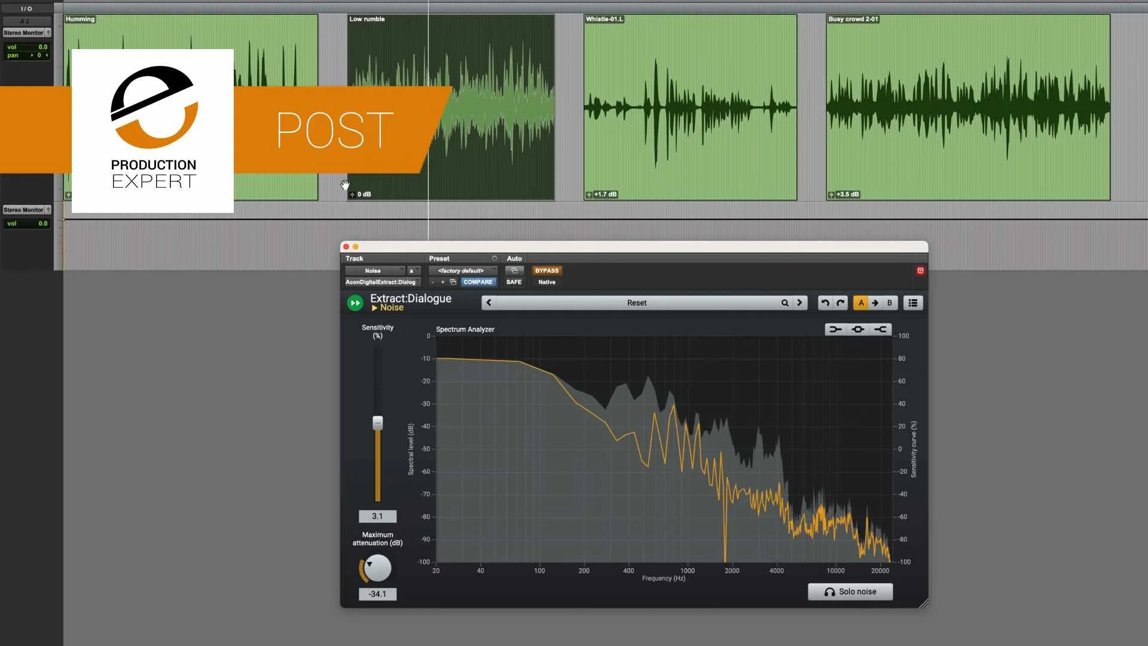Go to the next preset arrow
Viewport: 1148px width, 646px height.
tap(799, 303)
